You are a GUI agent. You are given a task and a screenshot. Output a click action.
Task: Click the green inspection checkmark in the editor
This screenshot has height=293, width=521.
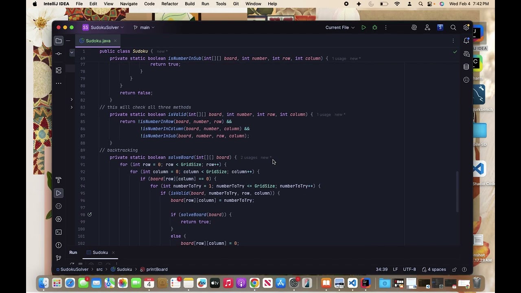(x=455, y=52)
